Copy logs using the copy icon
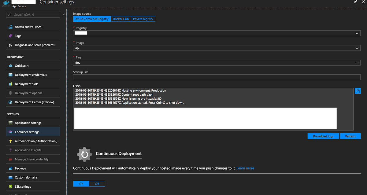This screenshot has height=195, width=367. pos(358,91)
